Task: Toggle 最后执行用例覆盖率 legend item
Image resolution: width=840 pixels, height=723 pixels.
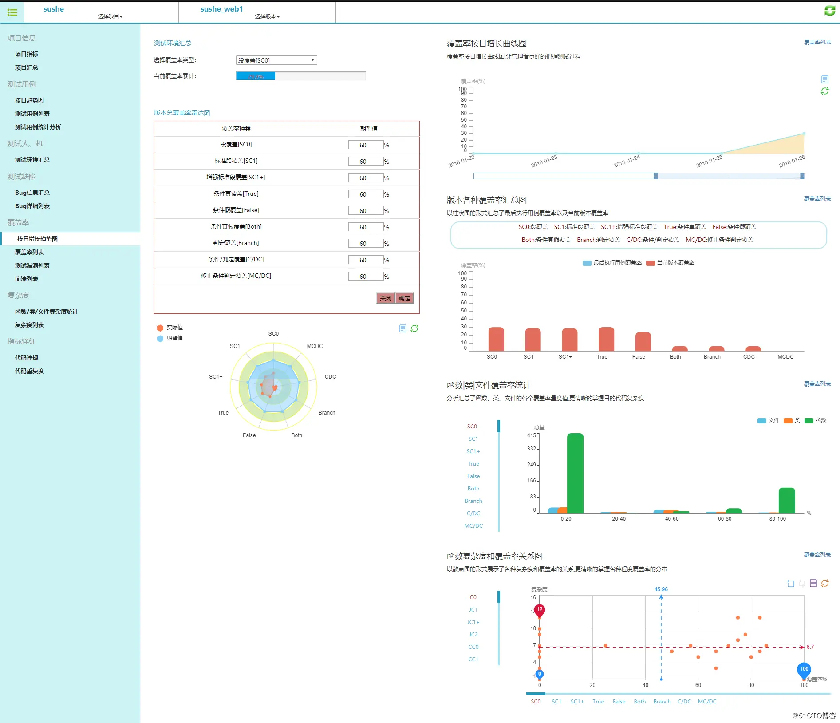Action: point(612,263)
